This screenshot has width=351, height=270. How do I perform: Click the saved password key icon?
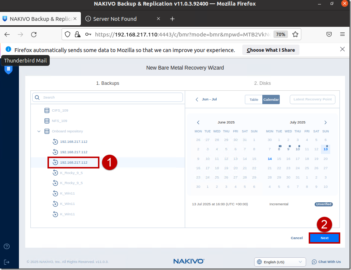[88, 34]
